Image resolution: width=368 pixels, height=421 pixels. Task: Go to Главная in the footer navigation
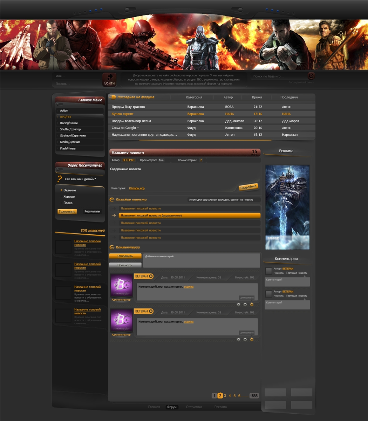[x=154, y=407]
